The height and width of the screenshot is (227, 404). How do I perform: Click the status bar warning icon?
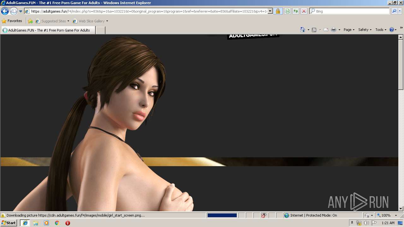click(x=3, y=215)
